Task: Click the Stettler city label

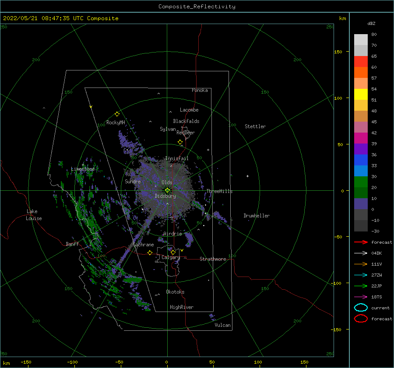Action: click(255, 126)
